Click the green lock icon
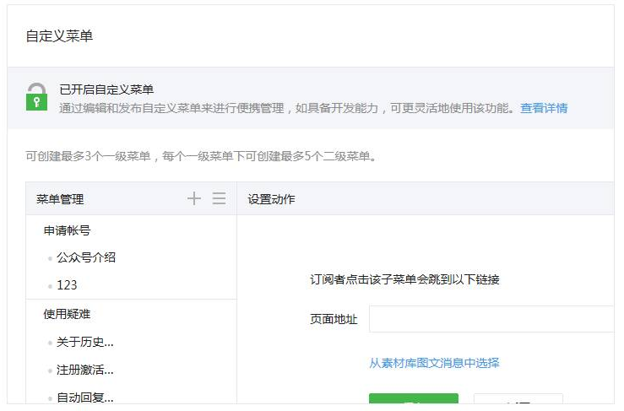Image resolution: width=624 pixels, height=411 pixels. coord(36,98)
